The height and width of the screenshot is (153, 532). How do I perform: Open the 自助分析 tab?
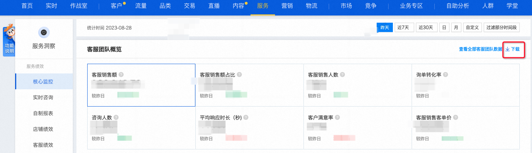pyautogui.click(x=458, y=6)
